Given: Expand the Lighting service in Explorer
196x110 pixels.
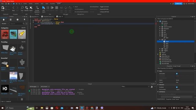Looking at the screenshot, I should [158, 54].
